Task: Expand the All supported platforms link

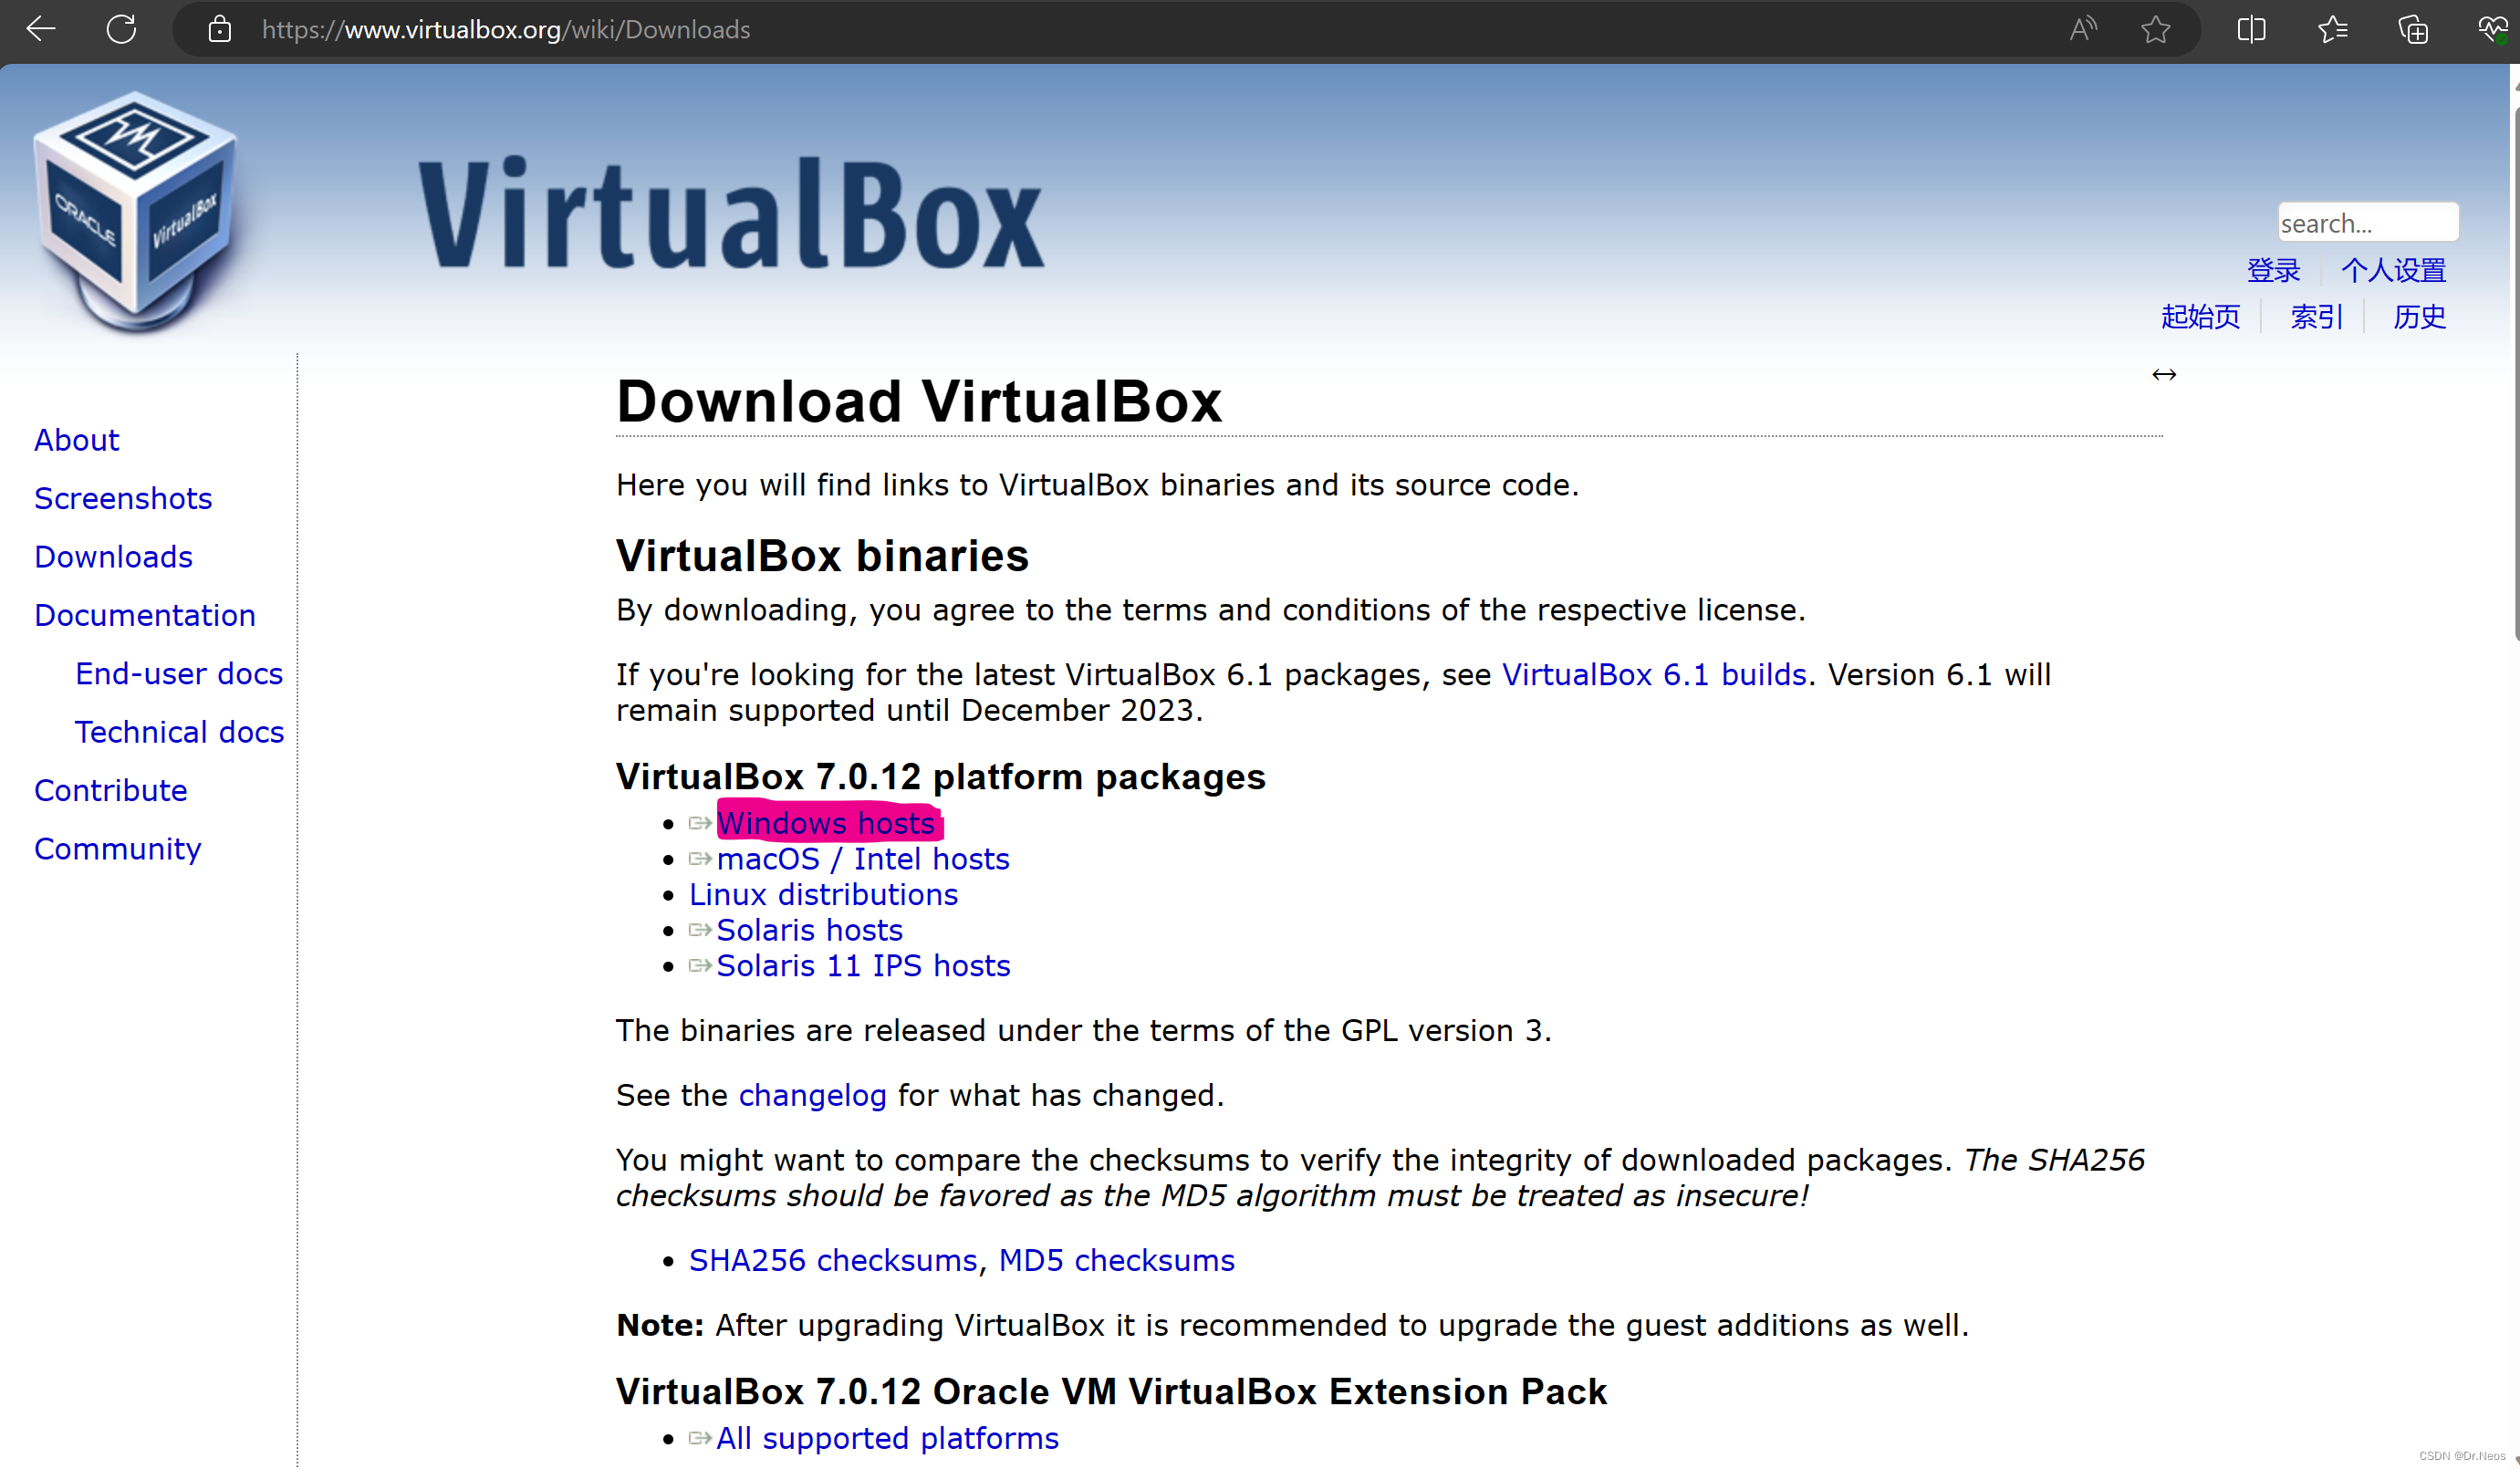Action: pos(889,1438)
